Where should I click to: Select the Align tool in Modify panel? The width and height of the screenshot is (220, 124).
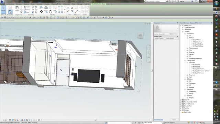point(42,7)
